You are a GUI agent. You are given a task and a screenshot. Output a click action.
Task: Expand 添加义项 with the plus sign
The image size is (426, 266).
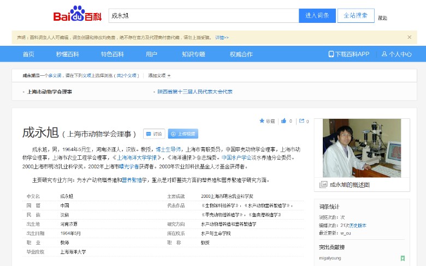tap(159, 76)
